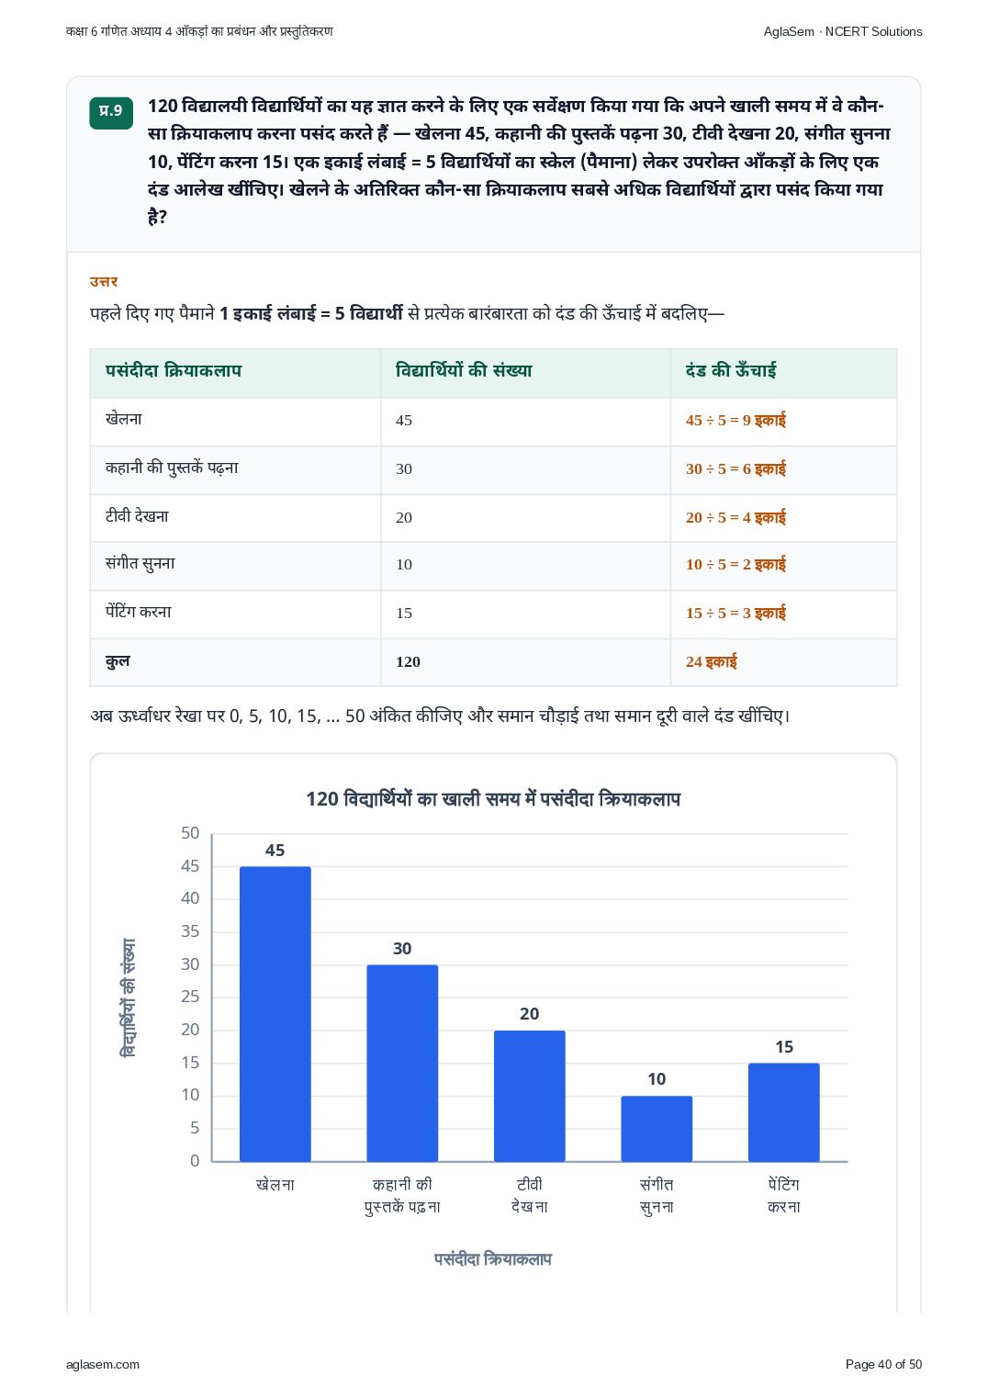Click the कुल row label
Image resolution: width=988 pixels, height=1398 pixels.
(x=118, y=661)
